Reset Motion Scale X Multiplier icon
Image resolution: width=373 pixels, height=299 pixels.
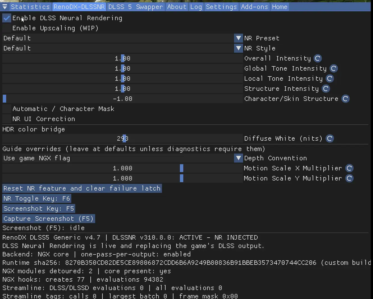(x=349, y=168)
